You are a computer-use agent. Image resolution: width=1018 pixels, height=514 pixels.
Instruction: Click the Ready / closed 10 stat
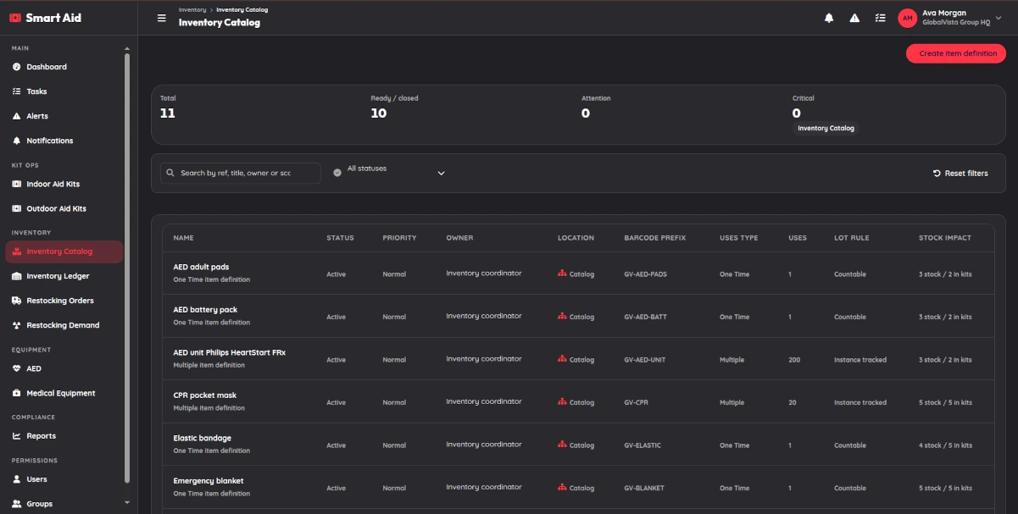394,108
